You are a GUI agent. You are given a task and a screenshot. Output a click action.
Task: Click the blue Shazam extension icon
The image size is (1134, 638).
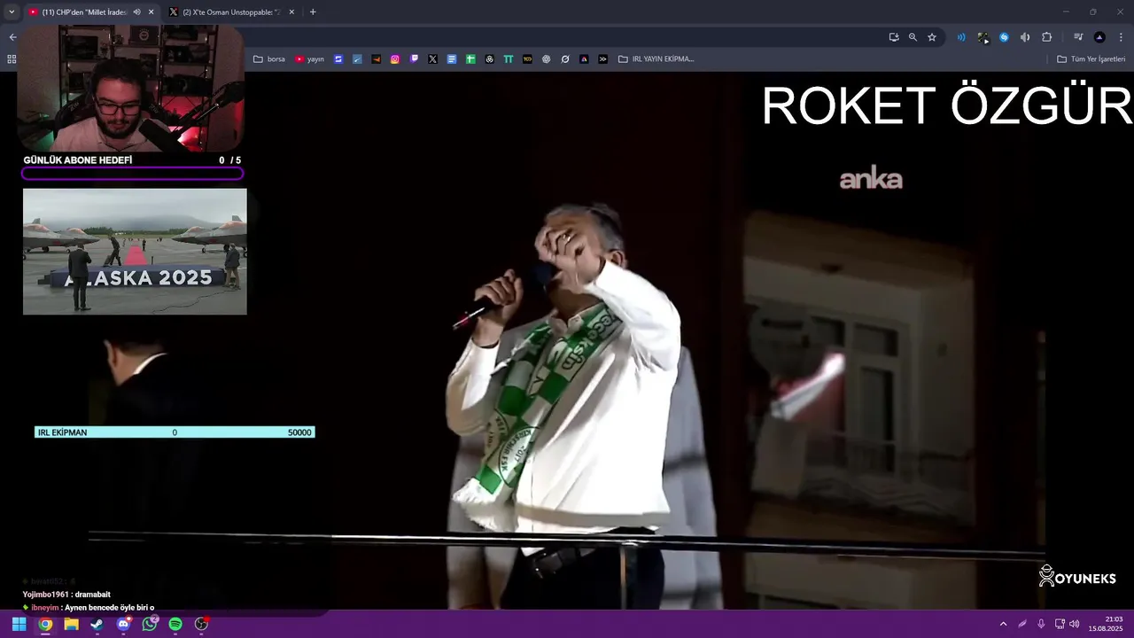(x=1004, y=37)
